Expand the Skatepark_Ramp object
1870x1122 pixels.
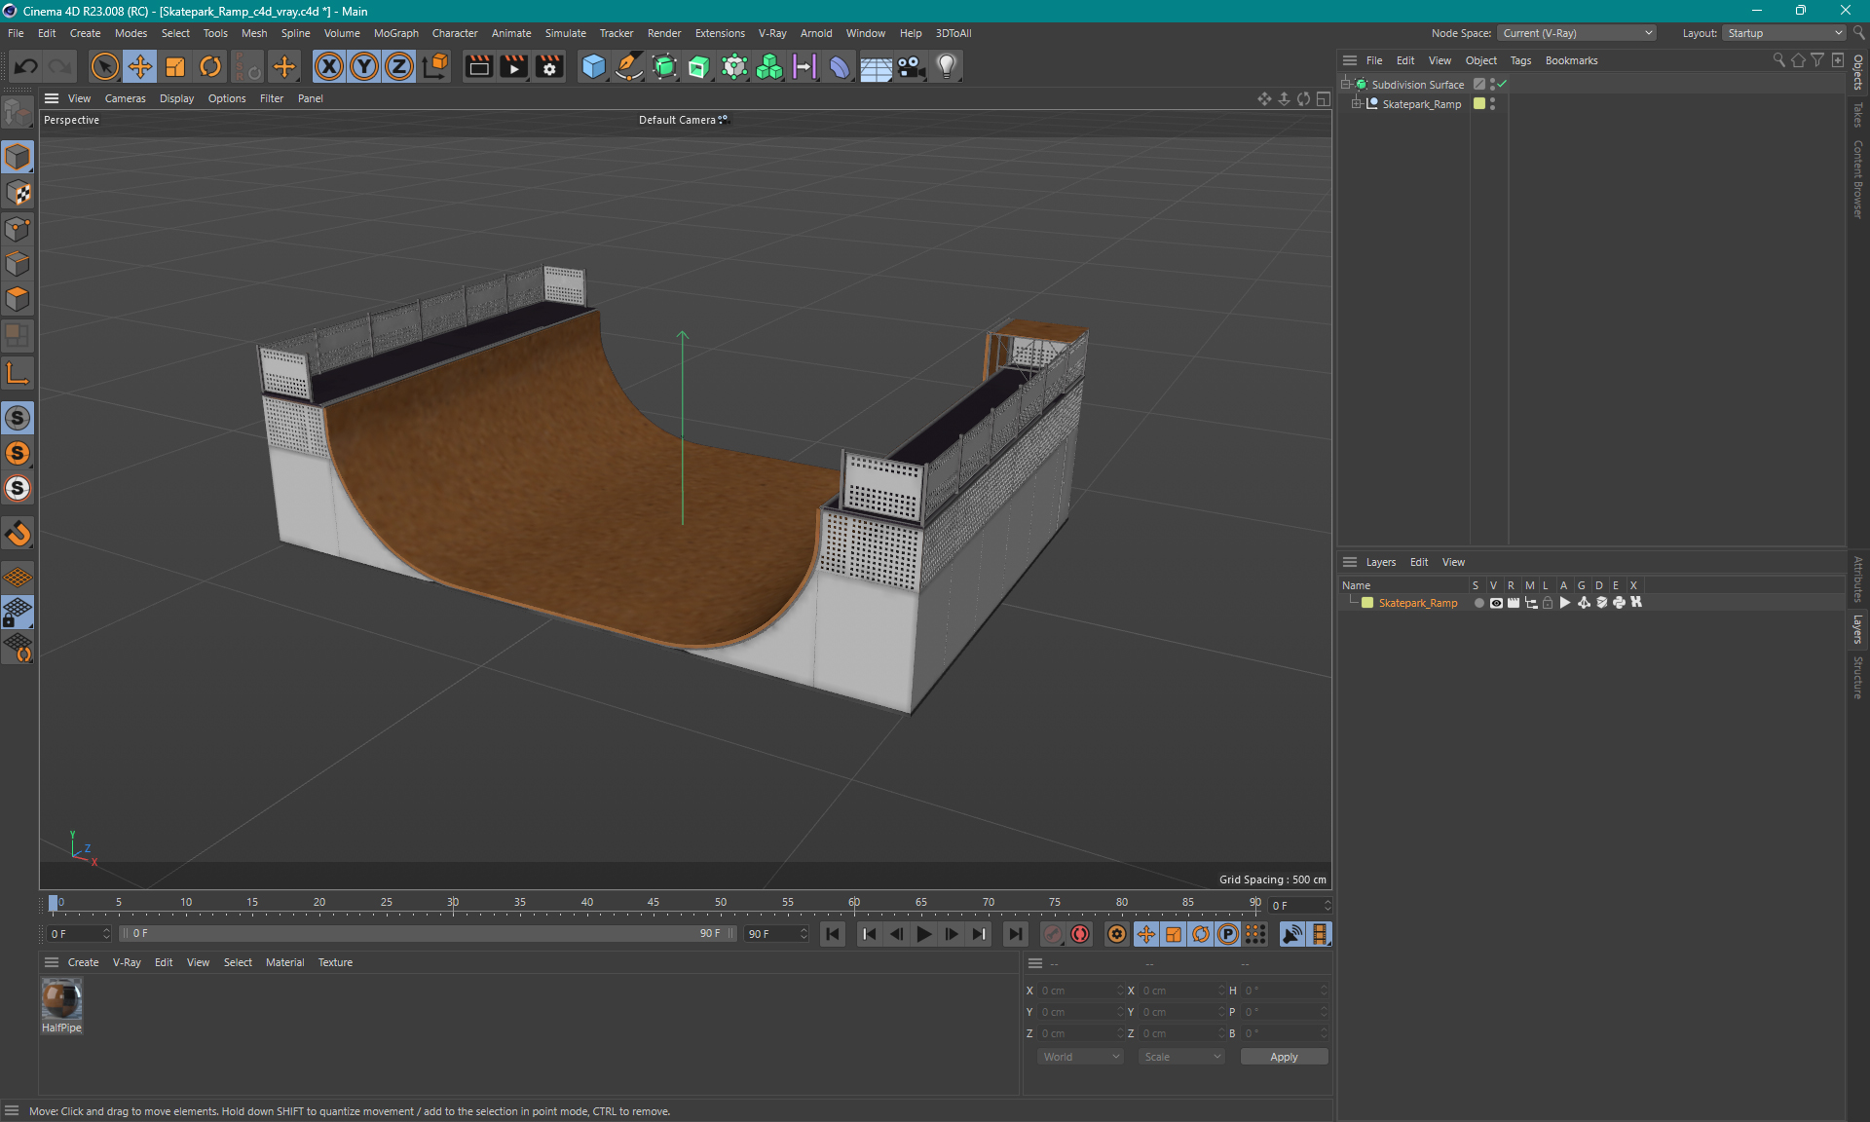click(1357, 103)
